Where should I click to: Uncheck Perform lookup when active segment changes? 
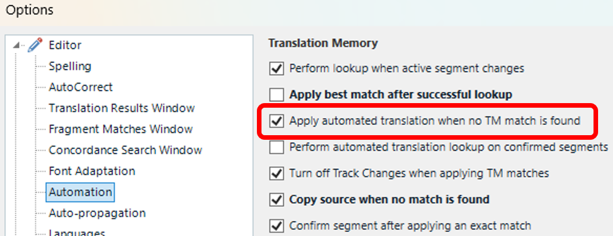(277, 69)
